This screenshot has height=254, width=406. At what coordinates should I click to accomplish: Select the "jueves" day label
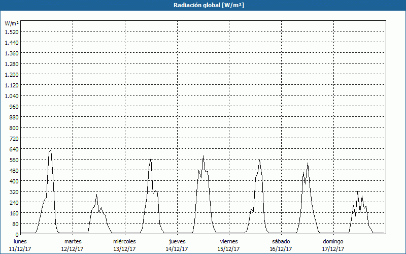click(x=177, y=241)
